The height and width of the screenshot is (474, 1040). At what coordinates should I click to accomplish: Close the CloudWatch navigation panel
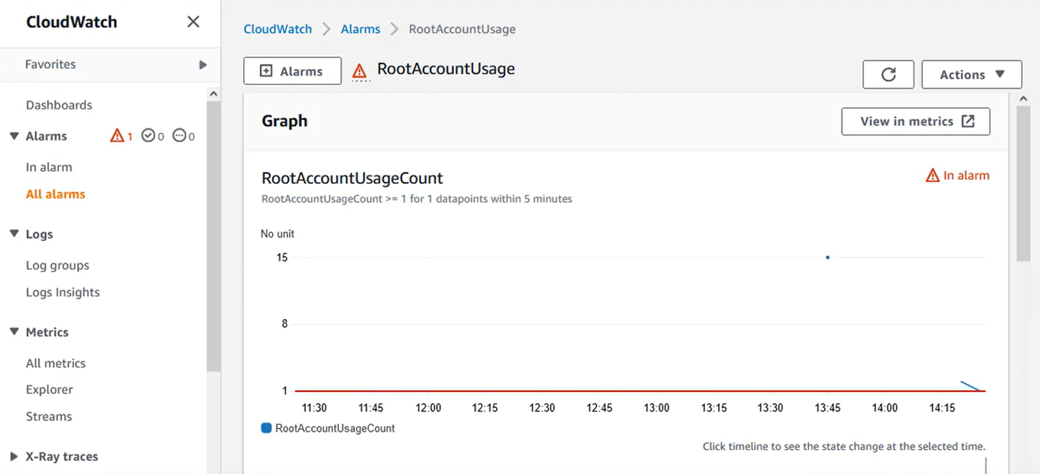tap(193, 22)
